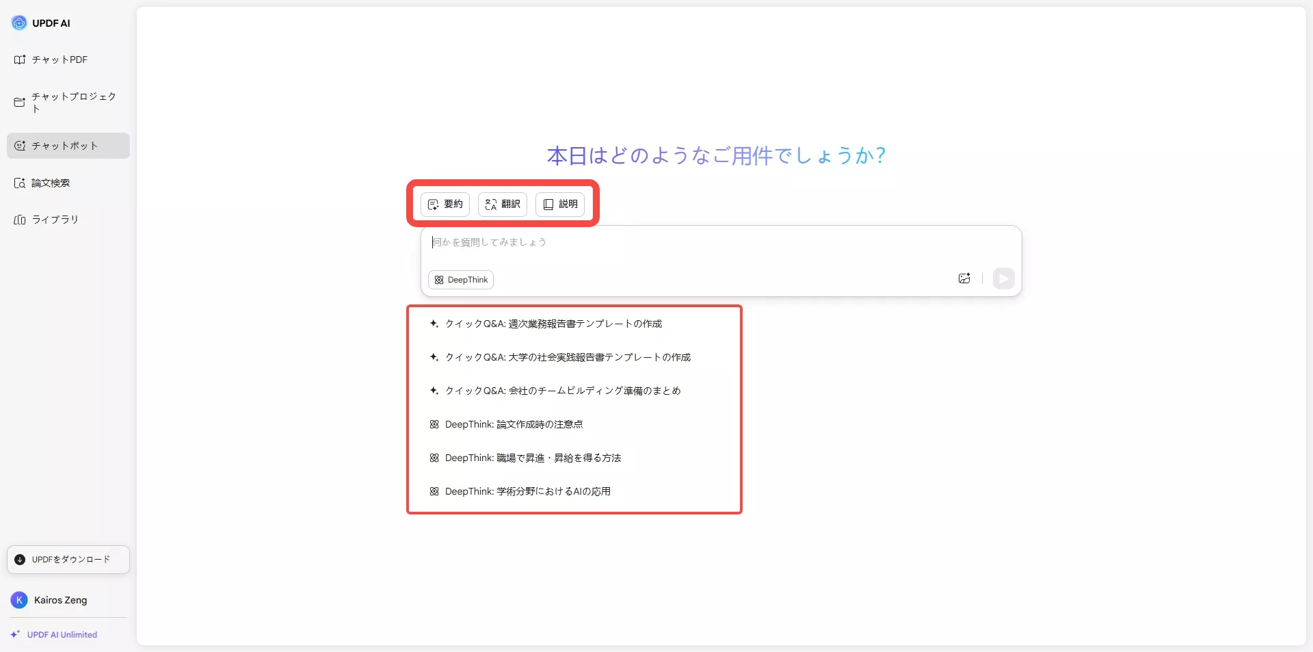Open チャットプロジェクト from the sidebar

pyautogui.click(x=68, y=102)
